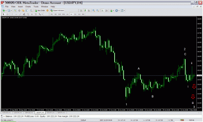Toggle Chart Shift icon
Viewport: 203px width, 122px height.
107,10
